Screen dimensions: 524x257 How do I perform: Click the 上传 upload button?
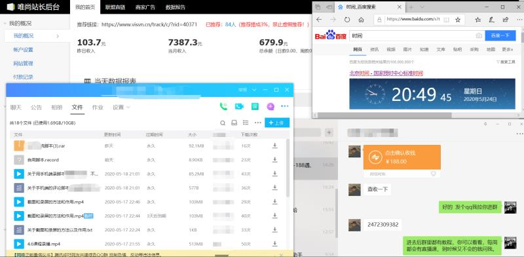277,123
